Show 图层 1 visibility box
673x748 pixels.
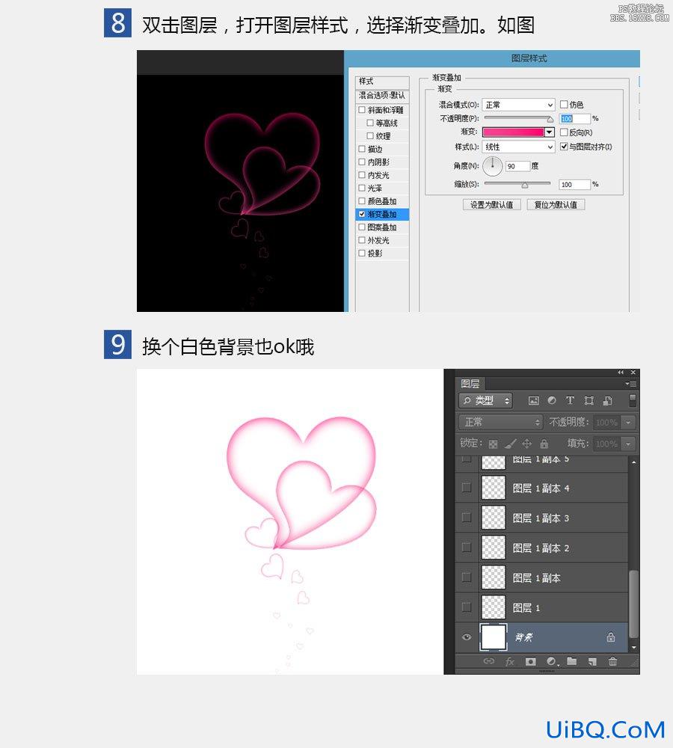[467, 607]
